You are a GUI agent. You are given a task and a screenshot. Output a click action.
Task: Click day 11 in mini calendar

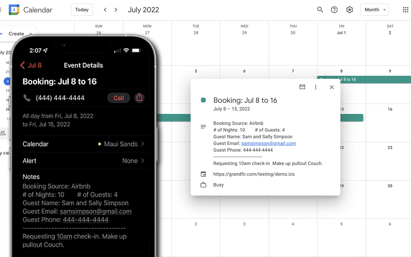7,91
